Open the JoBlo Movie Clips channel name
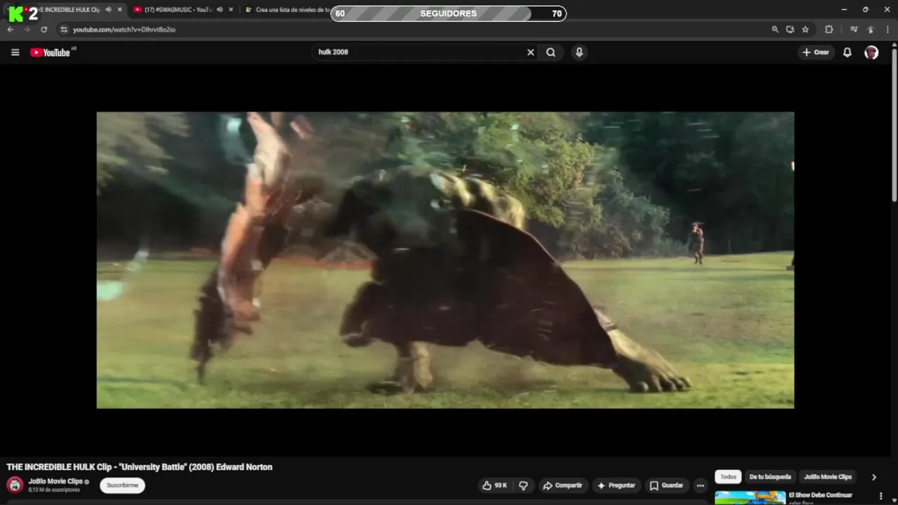This screenshot has height=505, width=898. coord(55,481)
